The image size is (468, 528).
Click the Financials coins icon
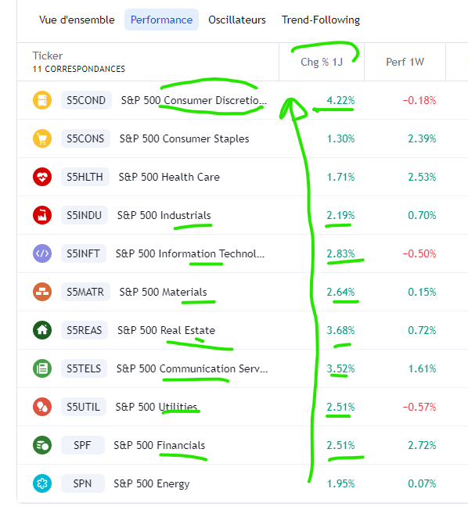[42, 445]
